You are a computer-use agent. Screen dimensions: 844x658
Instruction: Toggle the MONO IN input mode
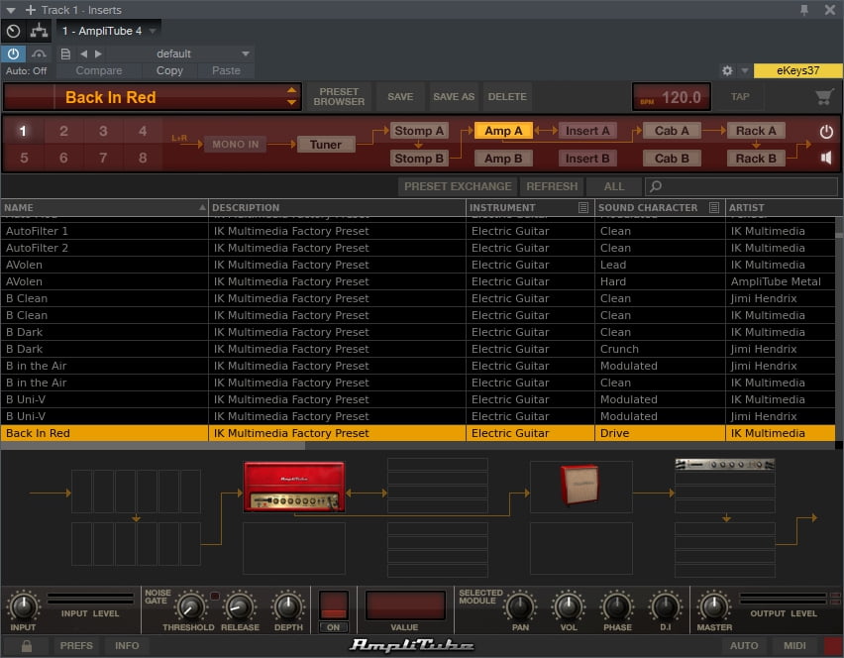pos(235,145)
